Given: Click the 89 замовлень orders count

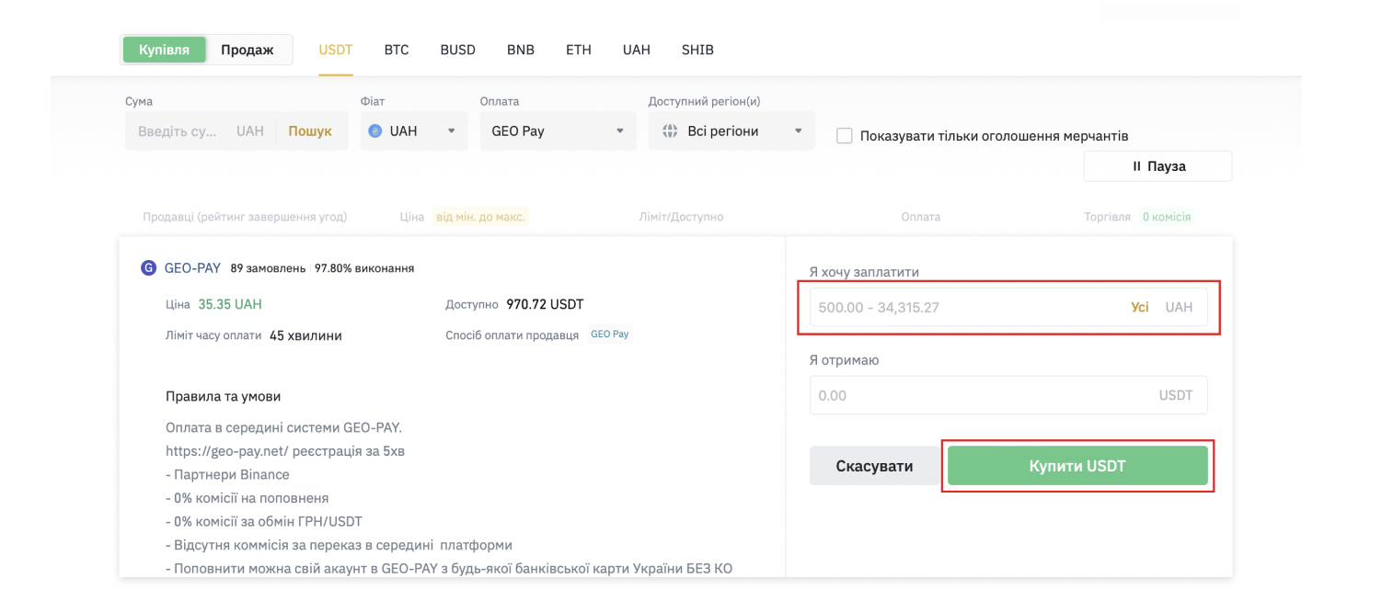Looking at the screenshot, I should tap(268, 268).
